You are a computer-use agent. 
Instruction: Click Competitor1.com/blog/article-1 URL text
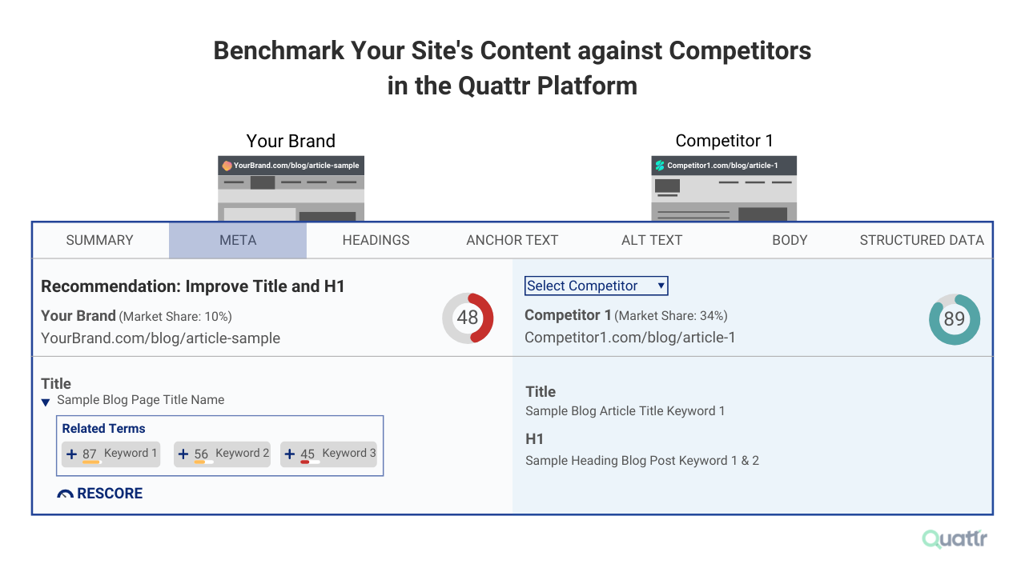coord(630,338)
